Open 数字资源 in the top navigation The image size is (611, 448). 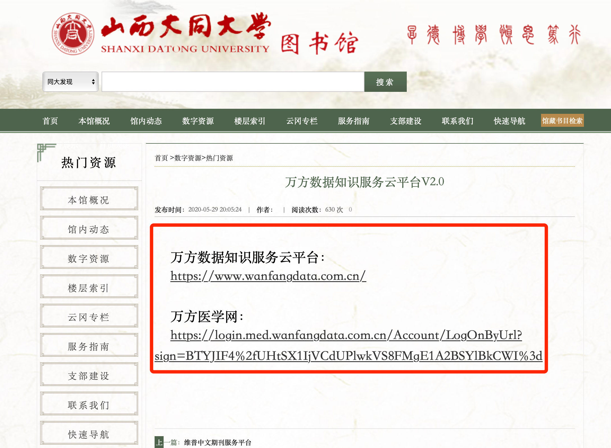tap(198, 121)
